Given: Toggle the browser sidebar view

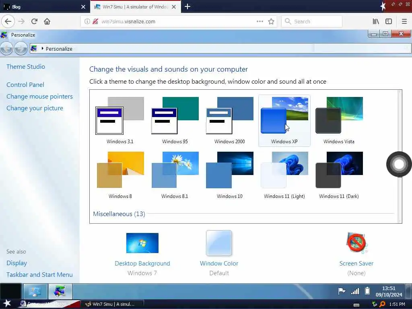Looking at the screenshot, I should (x=389, y=21).
